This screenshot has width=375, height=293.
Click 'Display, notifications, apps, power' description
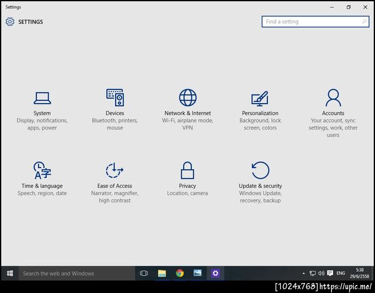point(42,124)
